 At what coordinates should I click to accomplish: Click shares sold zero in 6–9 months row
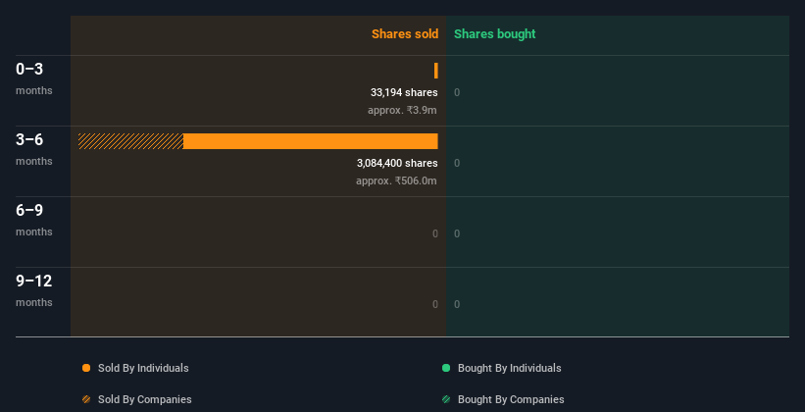point(435,233)
